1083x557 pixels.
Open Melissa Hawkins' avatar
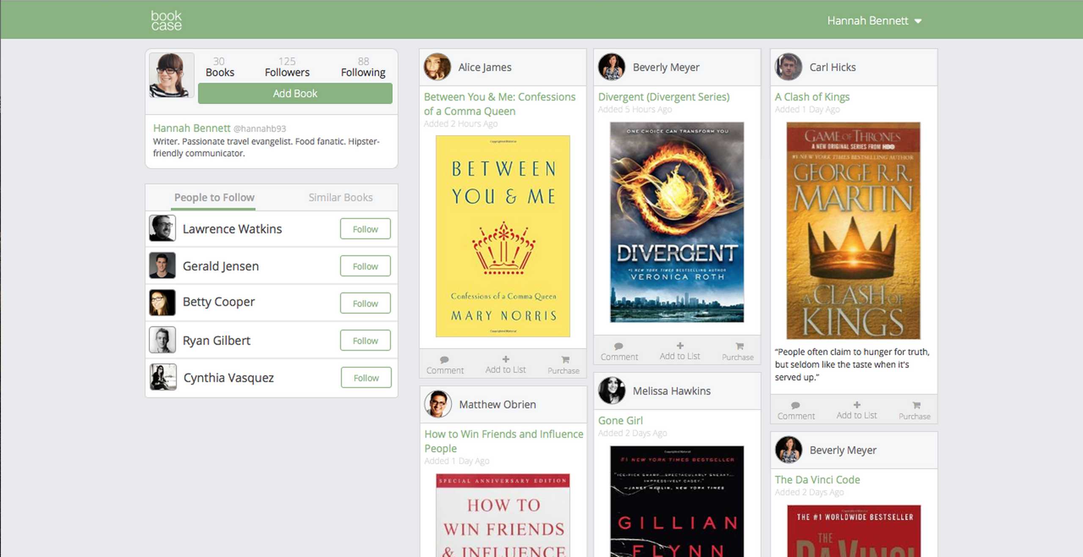(612, 390)
